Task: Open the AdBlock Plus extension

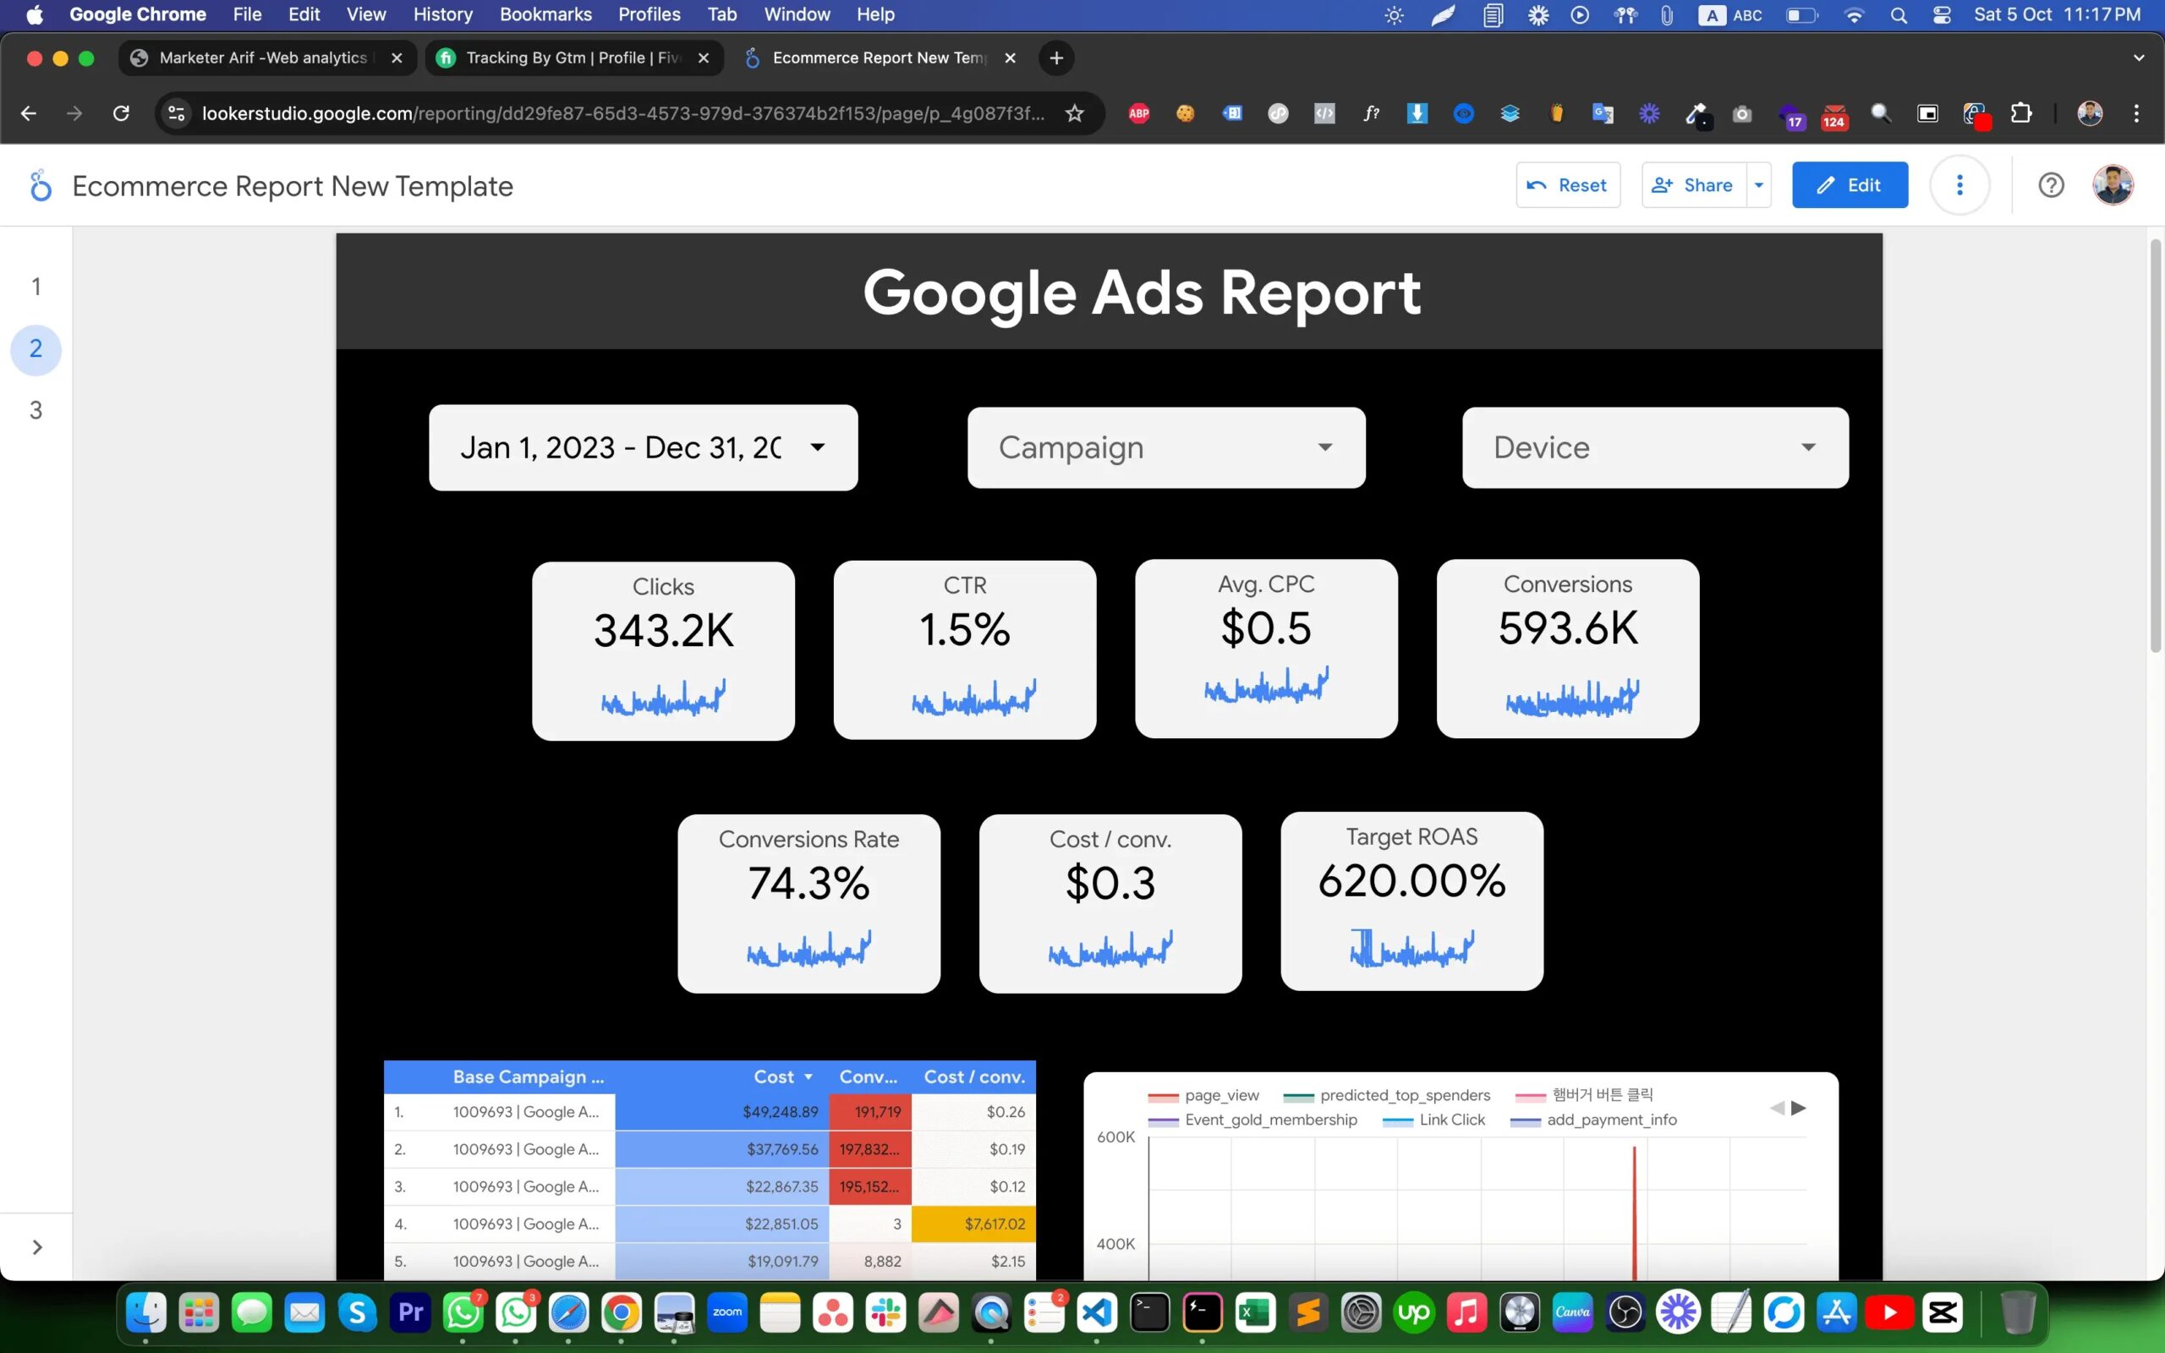Action: tap(1139, 112)
